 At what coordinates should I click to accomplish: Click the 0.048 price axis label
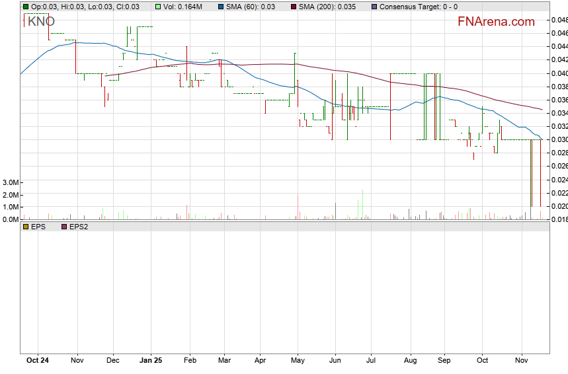coord(559,20)
